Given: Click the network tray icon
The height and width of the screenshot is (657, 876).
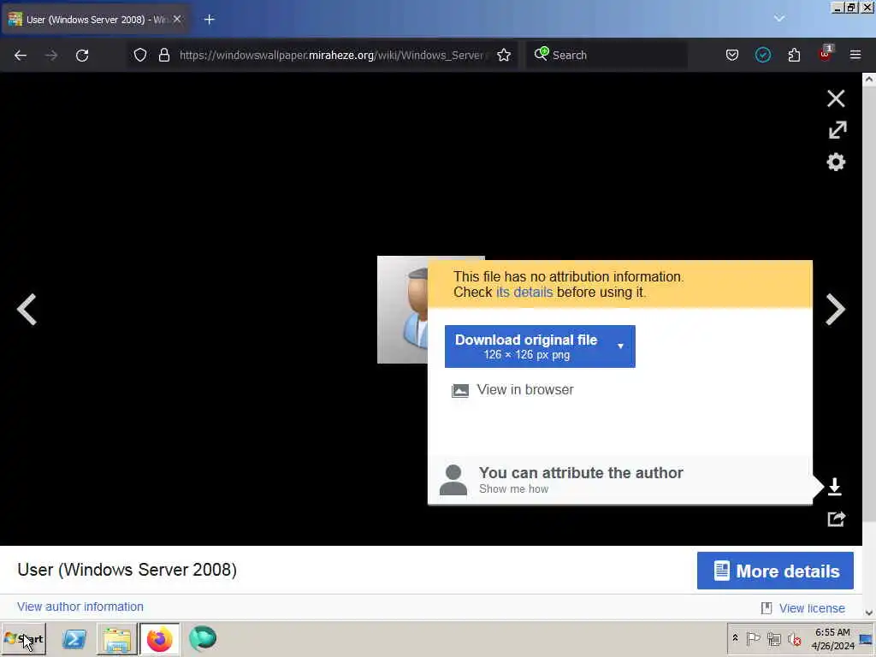Looking at the screenshot, I should pyautogui.click(x=773, y=638).
